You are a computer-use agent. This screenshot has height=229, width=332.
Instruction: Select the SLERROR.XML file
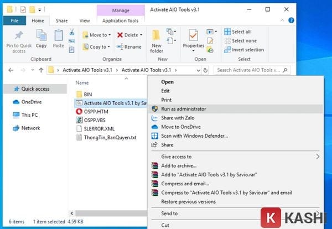point(96,129)
